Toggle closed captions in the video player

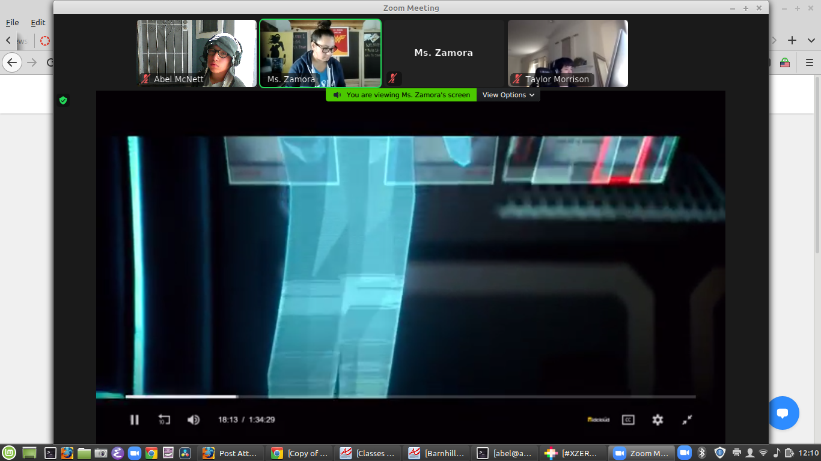point(628,420)
